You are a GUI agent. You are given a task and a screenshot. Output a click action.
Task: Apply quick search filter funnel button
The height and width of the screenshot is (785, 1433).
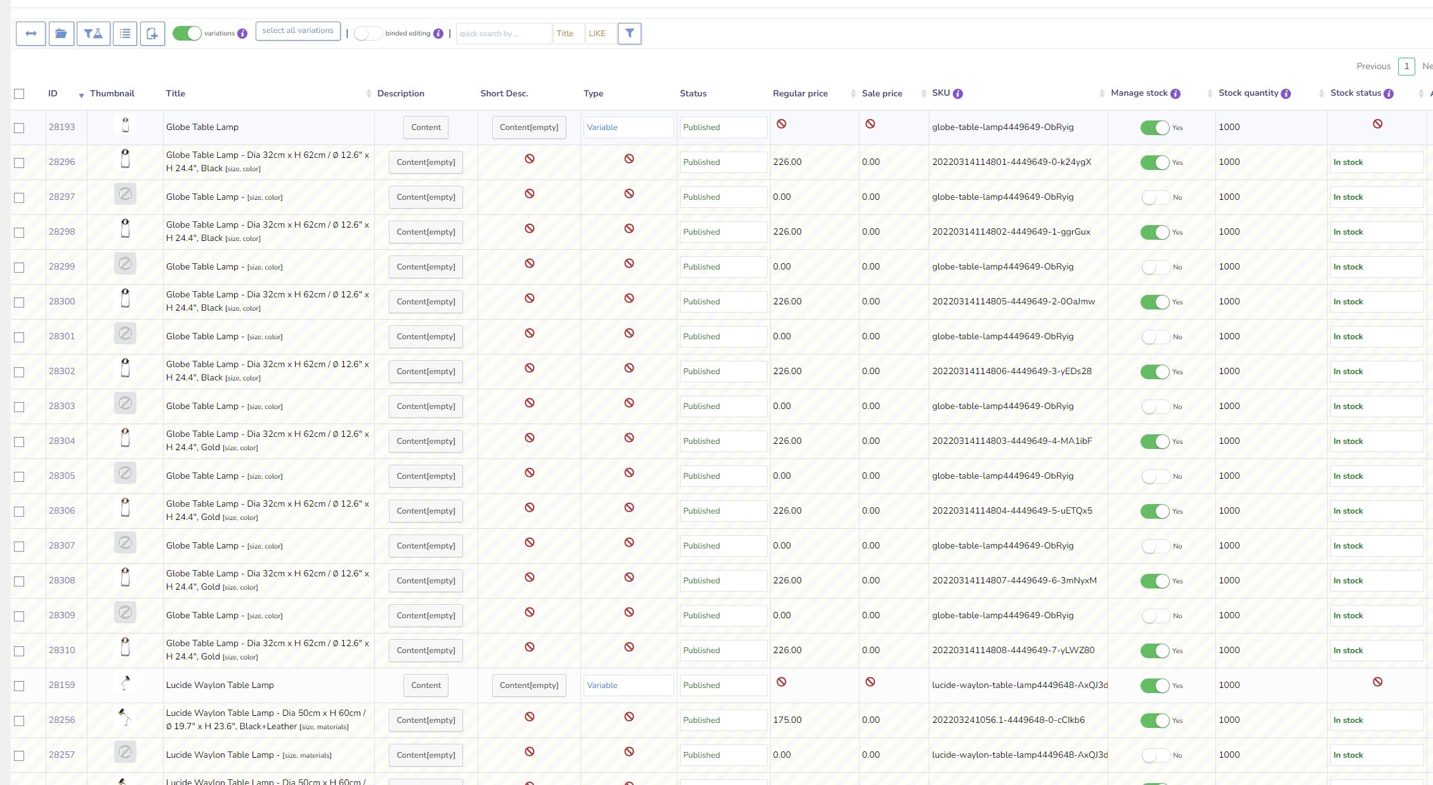[x=629, y=34]
